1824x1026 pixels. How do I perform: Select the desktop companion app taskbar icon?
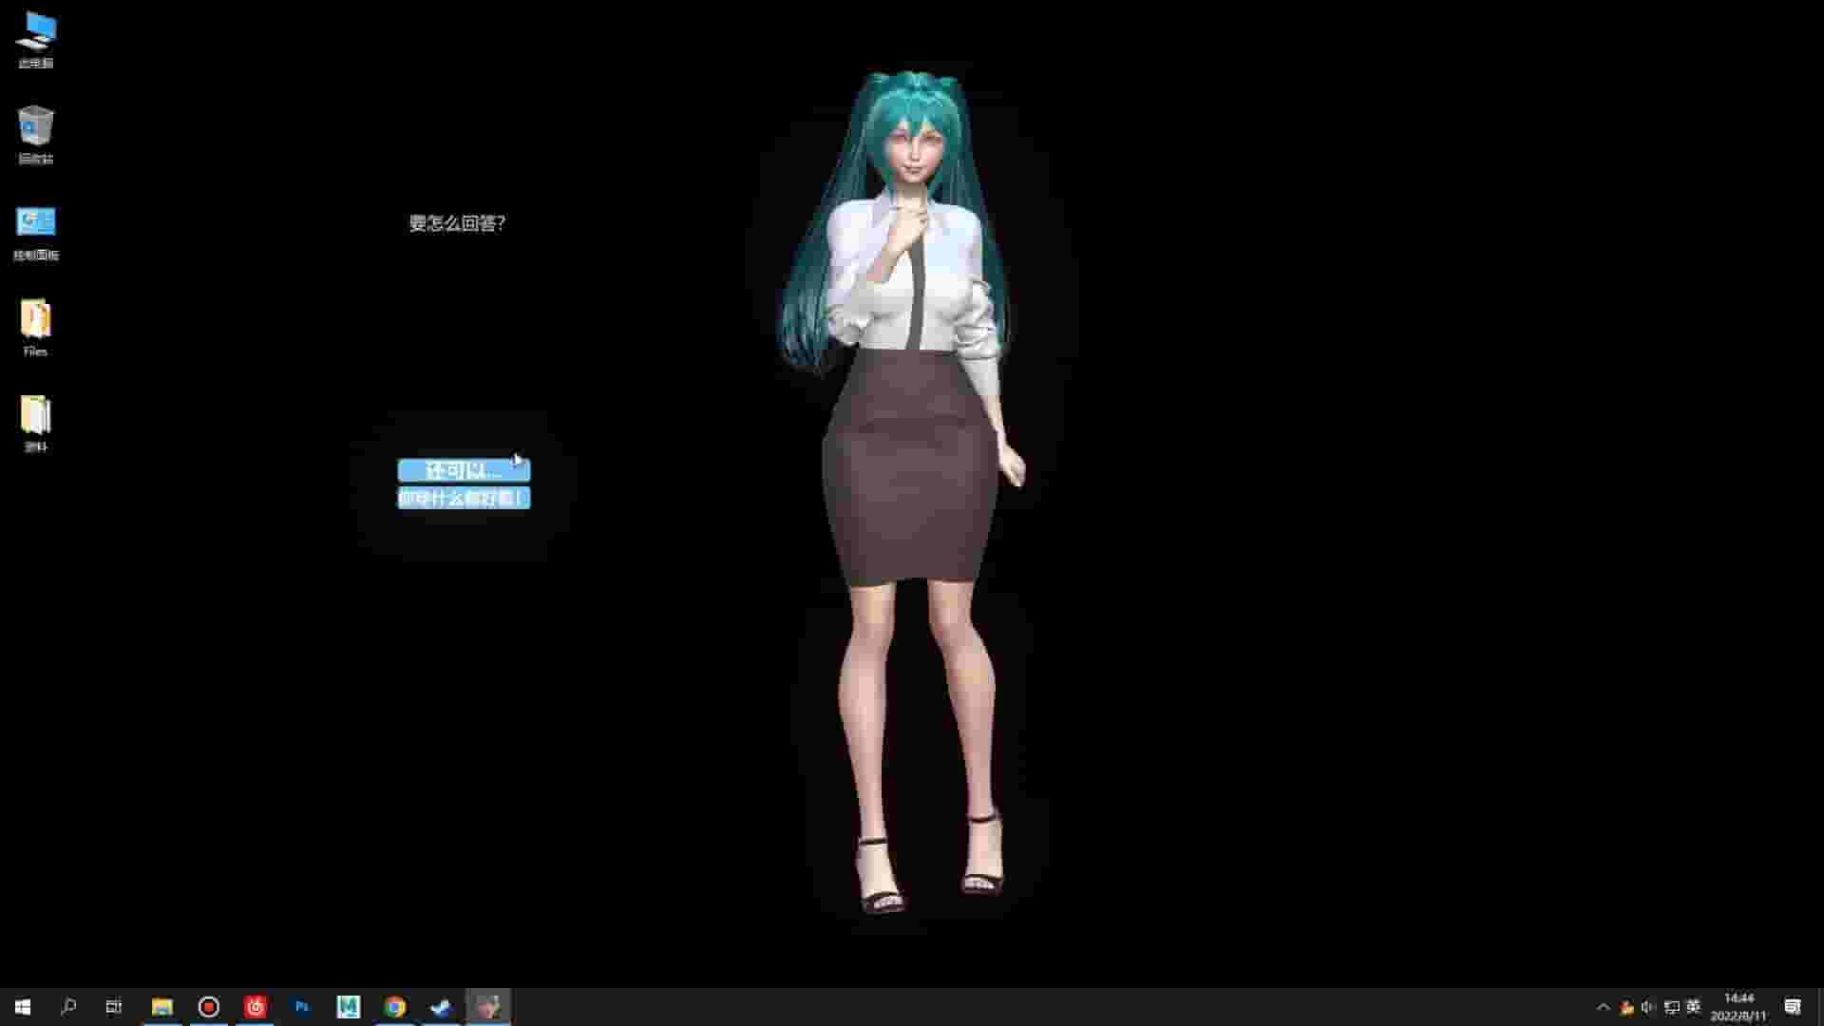(x=489, y=1006)
